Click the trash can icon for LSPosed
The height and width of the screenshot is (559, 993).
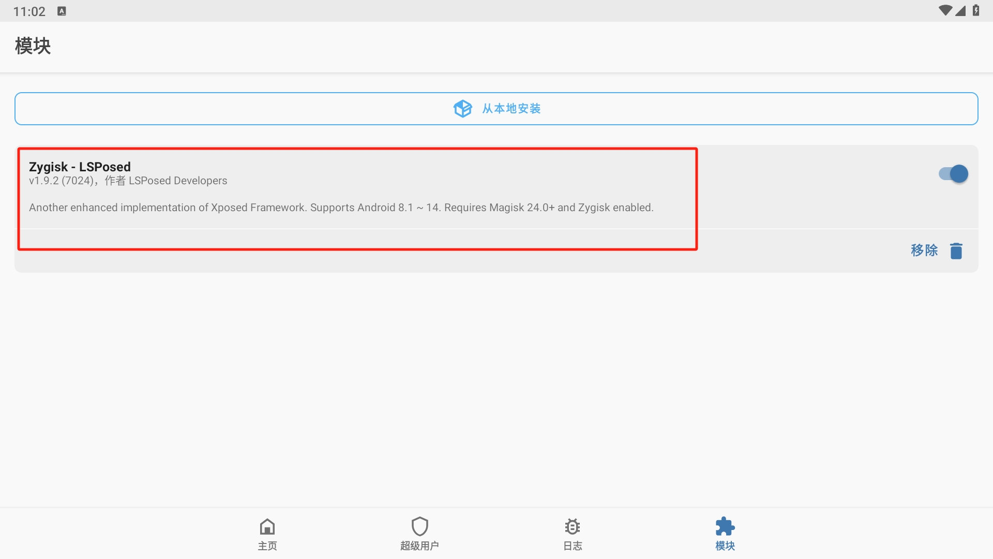tap(956, 251)
